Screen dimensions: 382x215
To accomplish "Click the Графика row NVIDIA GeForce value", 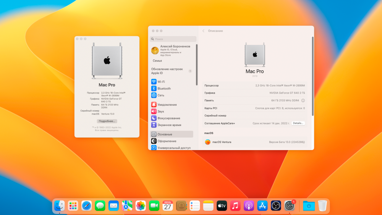I will point(287,93).
